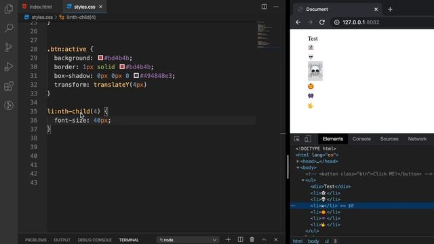This screenshot has height=244, width=434.
Task: Expand the head node in DOM tree
Action: (x=298, y=161)
